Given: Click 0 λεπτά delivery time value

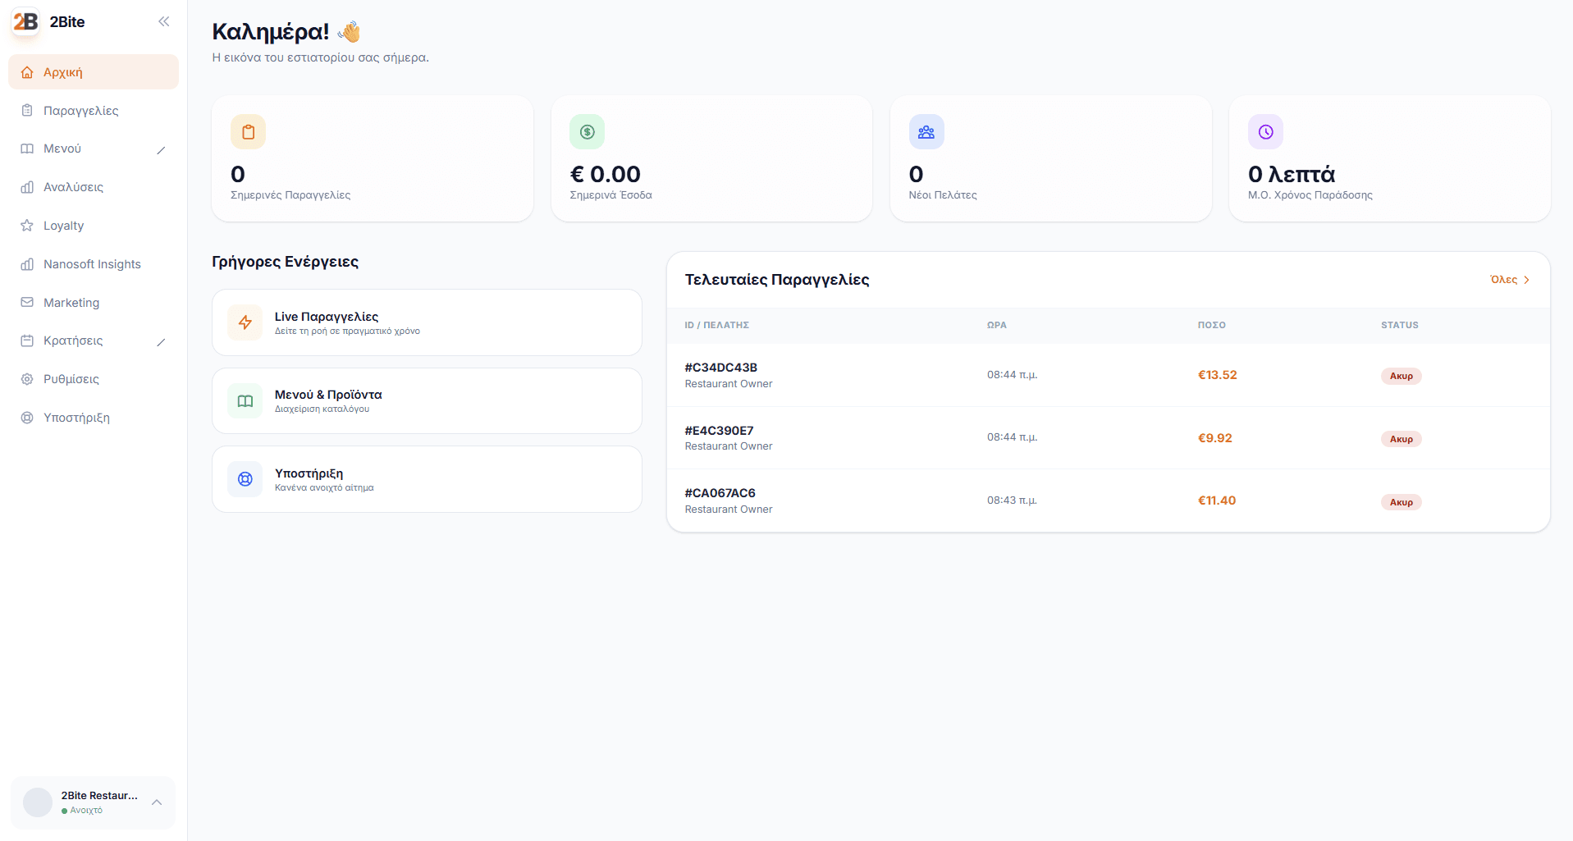Looking at the screenshot, I should [1291, 174].
